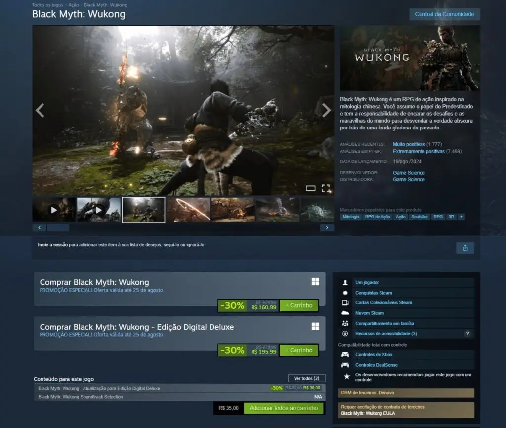Click Adicionar todos ao carrinho

point(284,408)
